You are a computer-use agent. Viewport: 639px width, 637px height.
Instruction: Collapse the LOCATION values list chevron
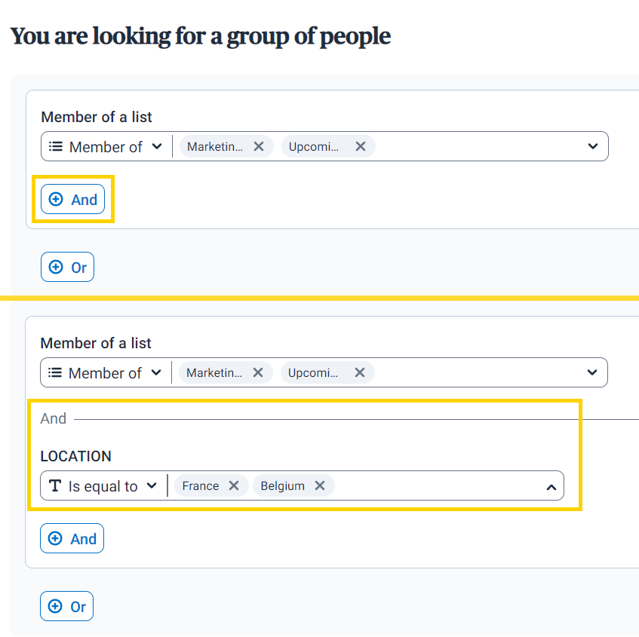[551, 487]
